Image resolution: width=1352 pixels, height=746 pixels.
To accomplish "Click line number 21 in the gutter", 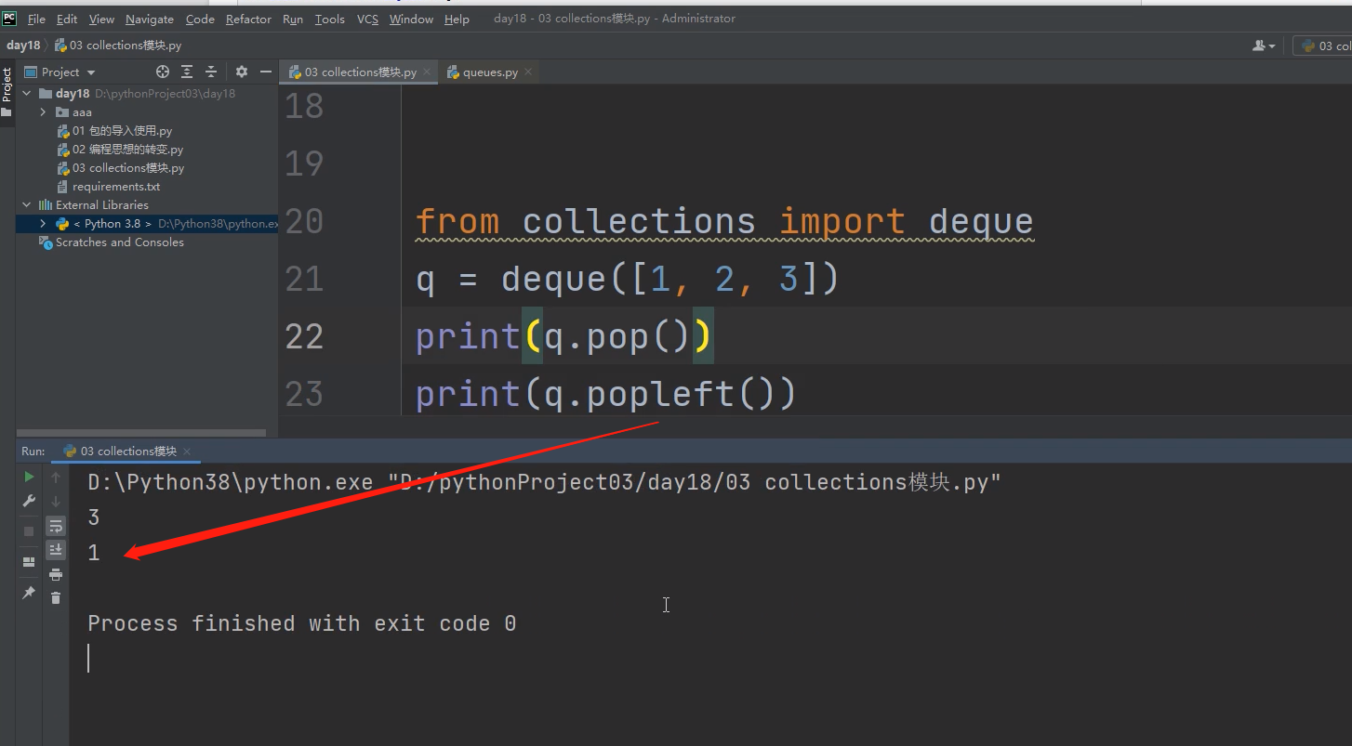I will click(304, 279).
